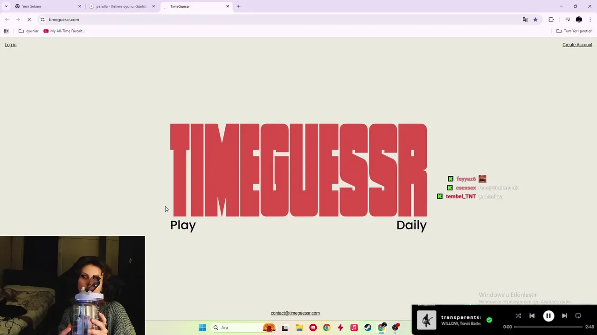Click the chat username tembel_TNT
This screenshot has width=597, height=335.
[461, 197]
